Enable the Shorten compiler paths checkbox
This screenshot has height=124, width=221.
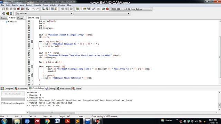click(x=2, y=103)
